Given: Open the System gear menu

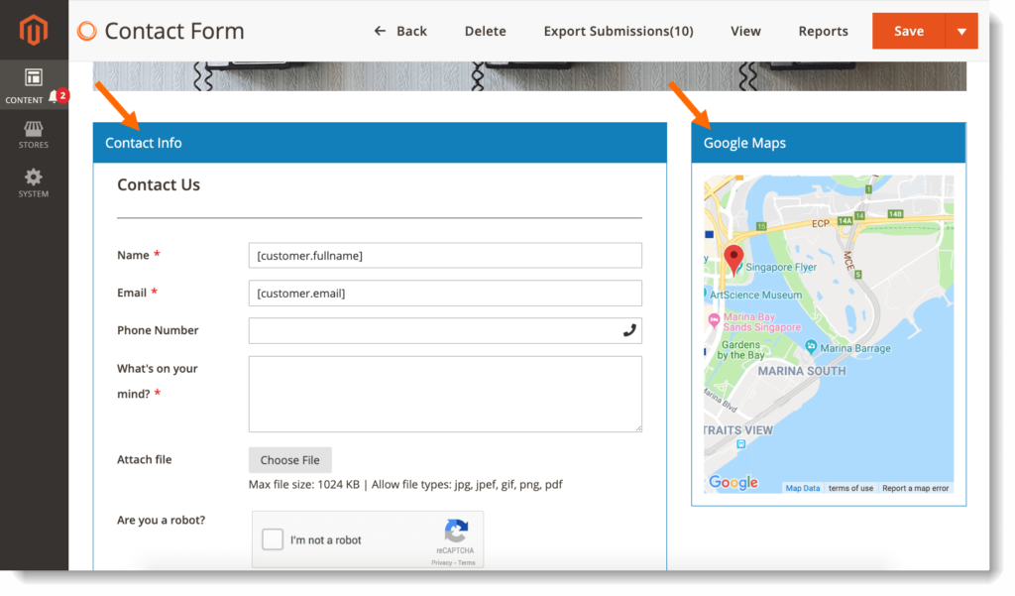Looking at the screenshot, I should [x=34, y=183].
